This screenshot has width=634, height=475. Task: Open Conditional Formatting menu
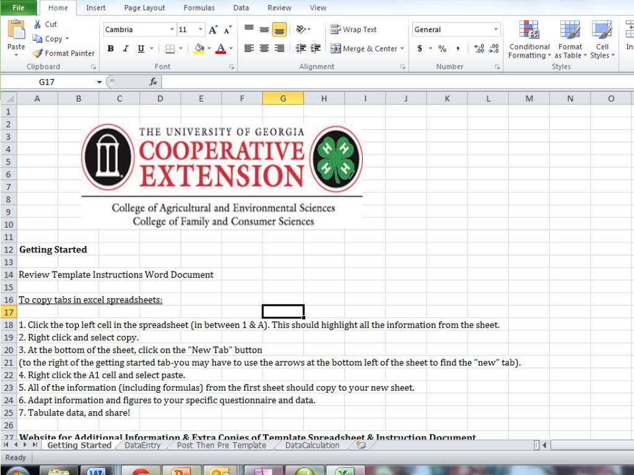[529, 40]
